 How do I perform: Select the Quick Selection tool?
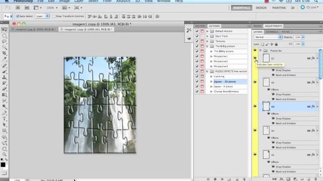tap(4, 47)
